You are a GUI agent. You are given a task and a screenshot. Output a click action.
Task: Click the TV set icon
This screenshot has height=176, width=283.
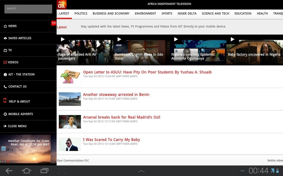tap(5, 50)
